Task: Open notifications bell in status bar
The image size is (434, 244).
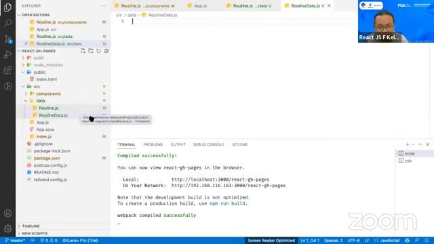Action: click(427, 241)
